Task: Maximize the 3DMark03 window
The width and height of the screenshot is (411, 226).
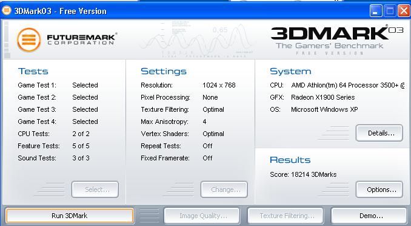Action: [390, 11]
